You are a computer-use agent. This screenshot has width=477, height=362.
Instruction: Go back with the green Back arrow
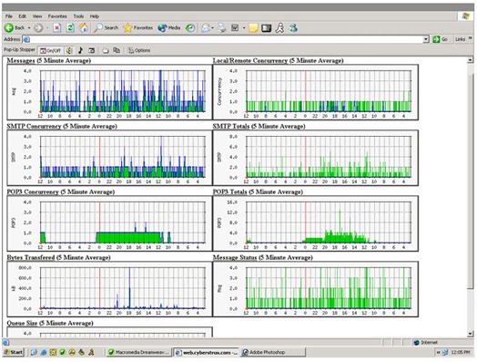(15, 28)
